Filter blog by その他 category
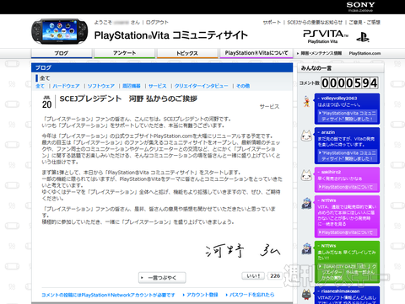The height and width of the screenshot is (304, 405). [243, 86]
